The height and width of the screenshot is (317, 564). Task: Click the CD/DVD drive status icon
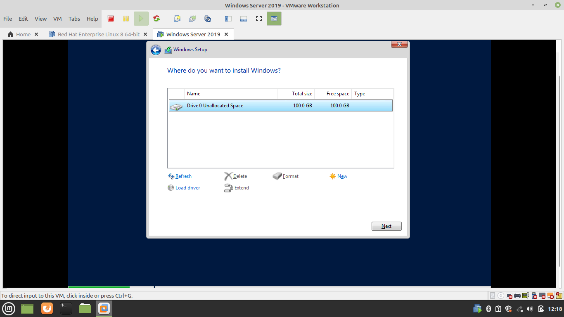pyautogui.click(x=501, y=296)
